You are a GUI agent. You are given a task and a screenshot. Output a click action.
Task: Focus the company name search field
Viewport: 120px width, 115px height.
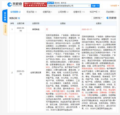click(69, 6)
